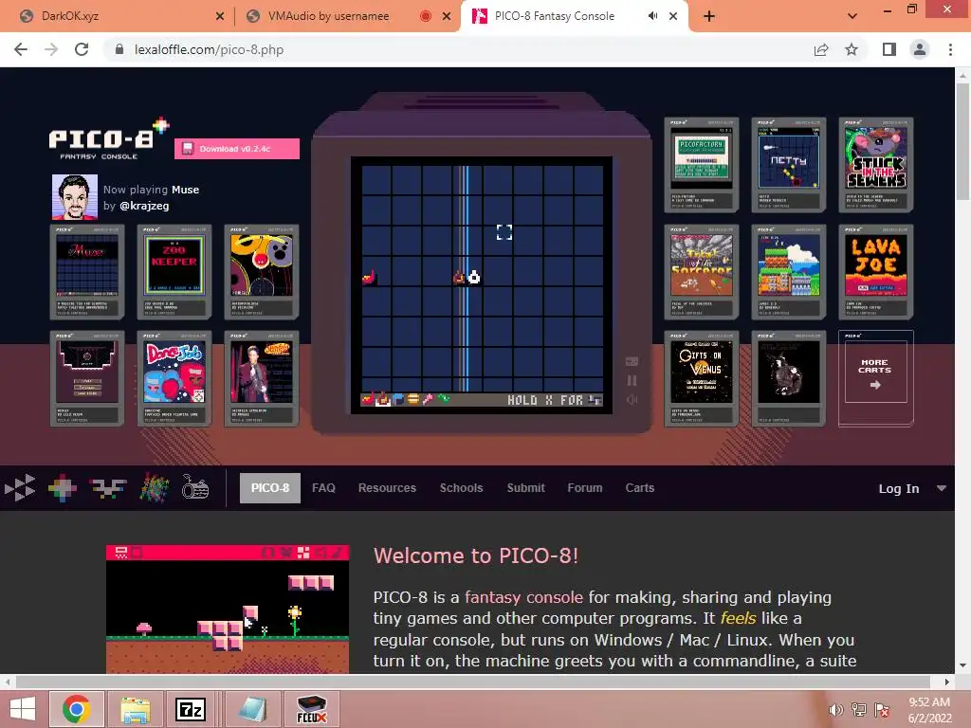
Task: Open the Lexaloffle home triangles icon
Action: (x=20, y=488)
